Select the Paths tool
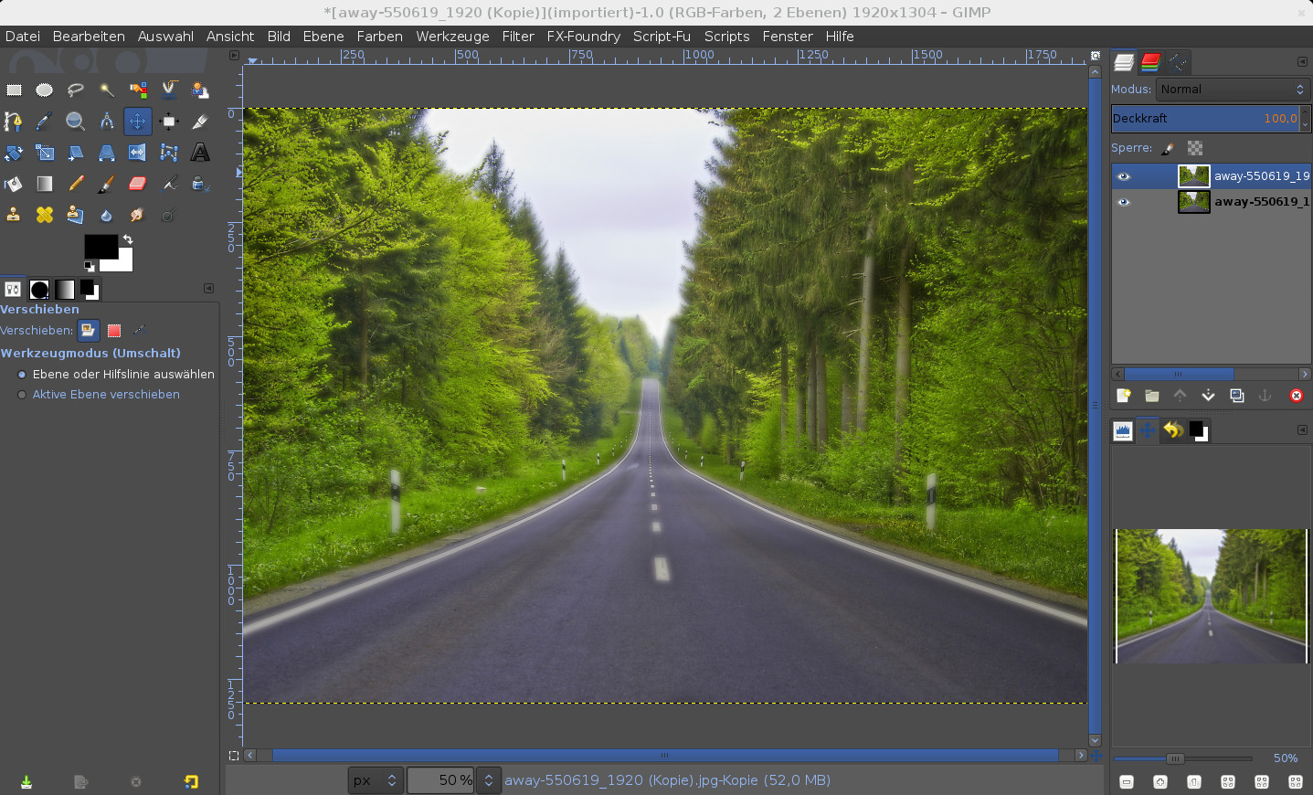Image resolution: width=1313 pixels, height=795 pixels. (x=14, y=121)
